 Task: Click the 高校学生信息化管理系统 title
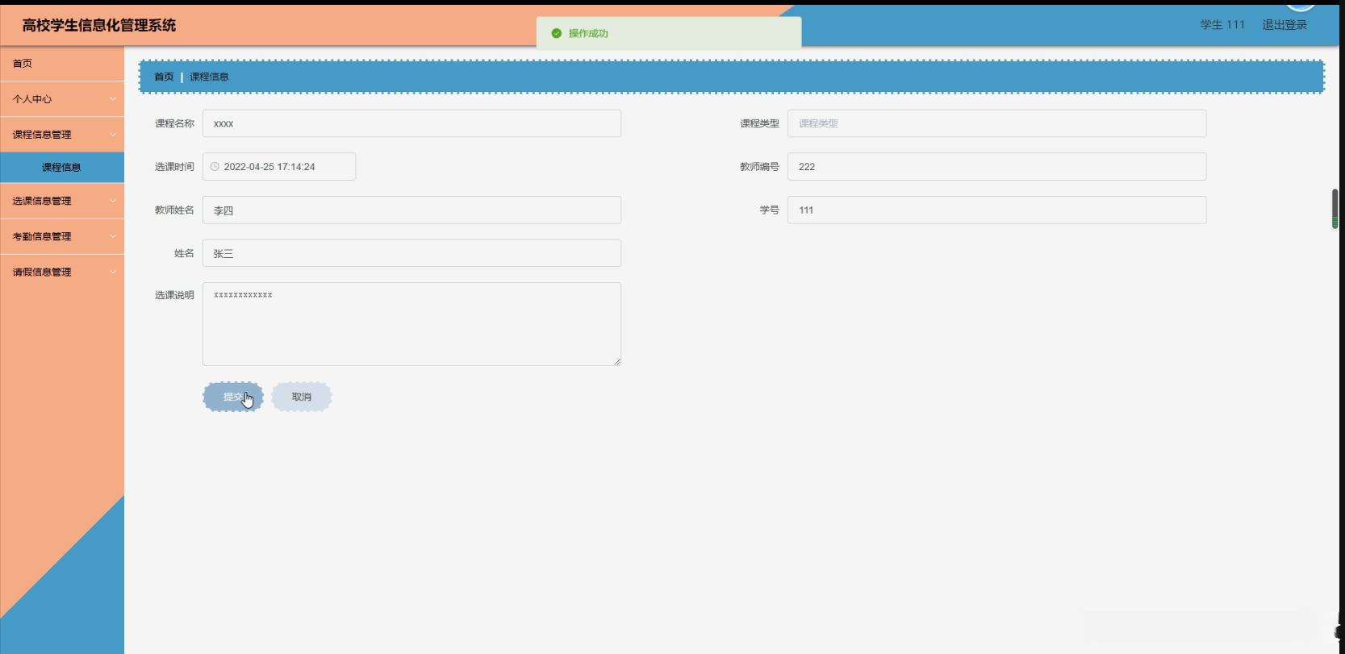pyautogui.click(x=99, y=25)
